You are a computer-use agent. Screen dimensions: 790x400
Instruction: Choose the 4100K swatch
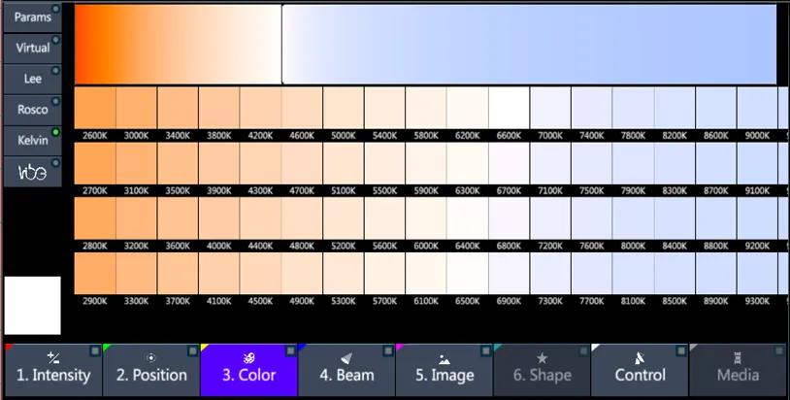(x=219, y=273)
